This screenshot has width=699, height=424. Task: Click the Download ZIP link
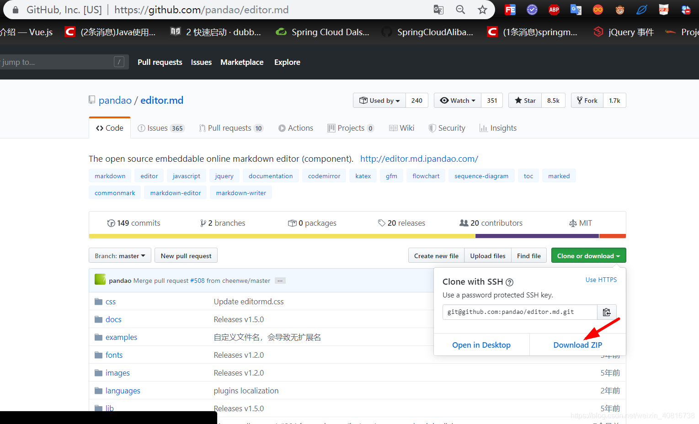click(577, 345)
